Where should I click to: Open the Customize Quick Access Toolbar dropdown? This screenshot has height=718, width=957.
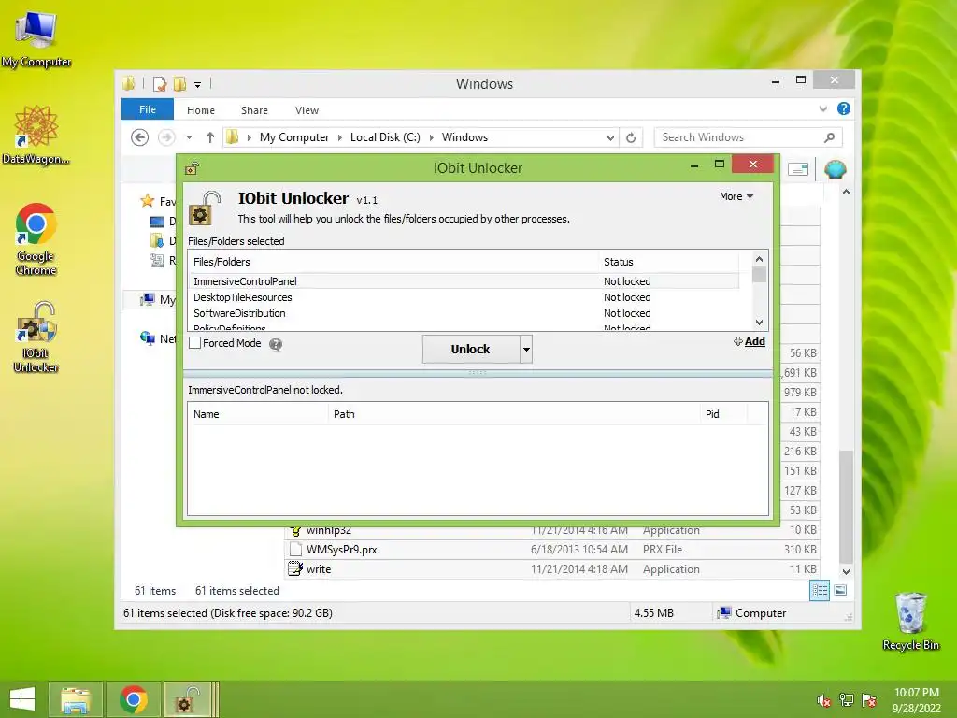coord(198,85)
